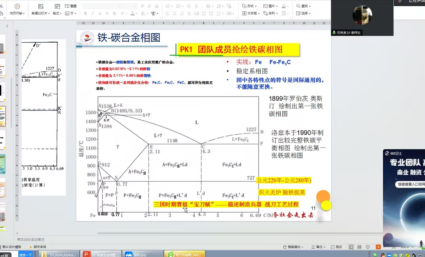
Task: Toggle Underline formatting
Action: [x=100, y=13]
